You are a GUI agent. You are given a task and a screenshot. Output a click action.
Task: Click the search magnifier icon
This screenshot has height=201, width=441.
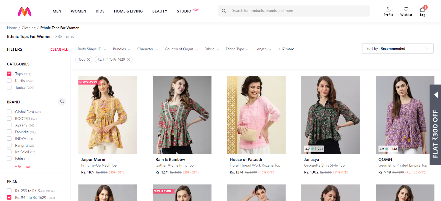224,11
